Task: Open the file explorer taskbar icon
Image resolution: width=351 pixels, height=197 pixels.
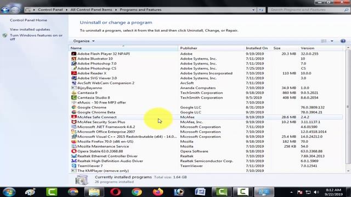Action: coord(94,192)
